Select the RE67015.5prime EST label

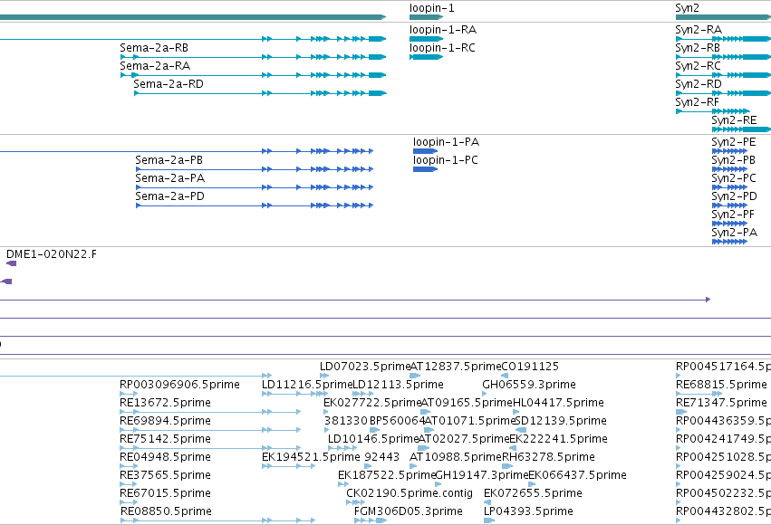point(165,494)
